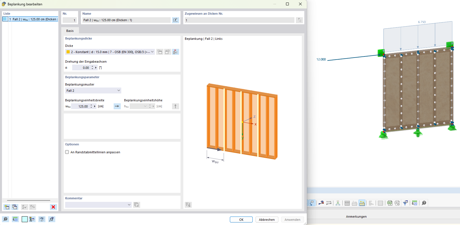Image resolution: width=460 pixels, height=225 pixels.
Task: Click the Excel export icon in main toolbar
Action: click(390, 203)
